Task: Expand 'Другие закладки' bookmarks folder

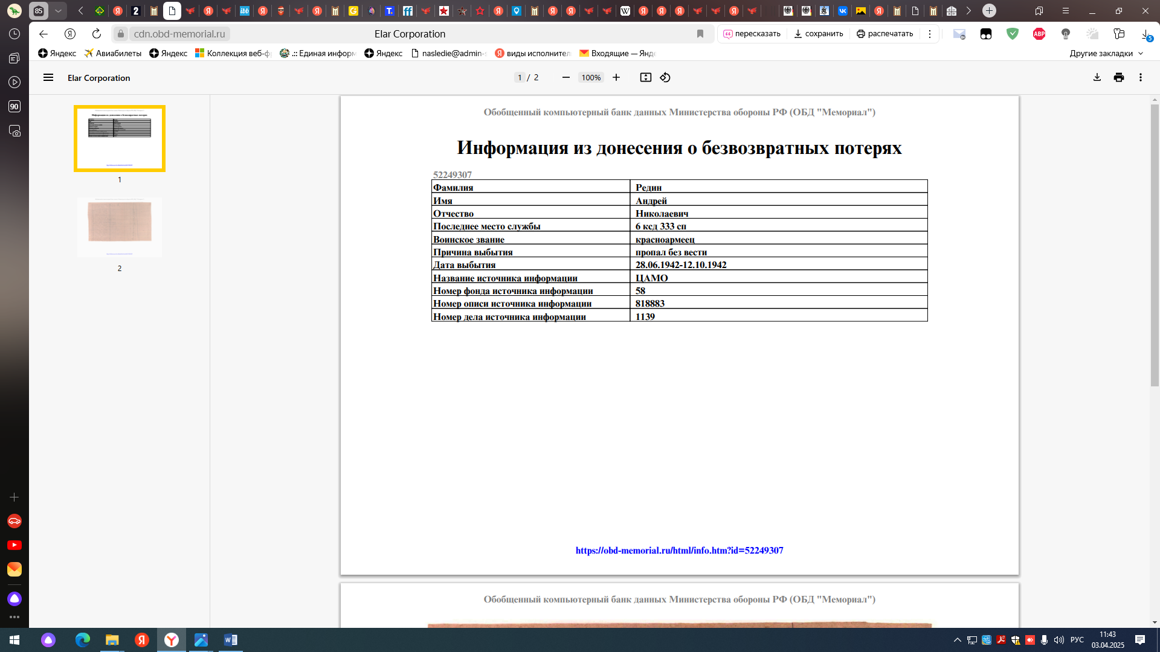Action: pos(1106,53)
